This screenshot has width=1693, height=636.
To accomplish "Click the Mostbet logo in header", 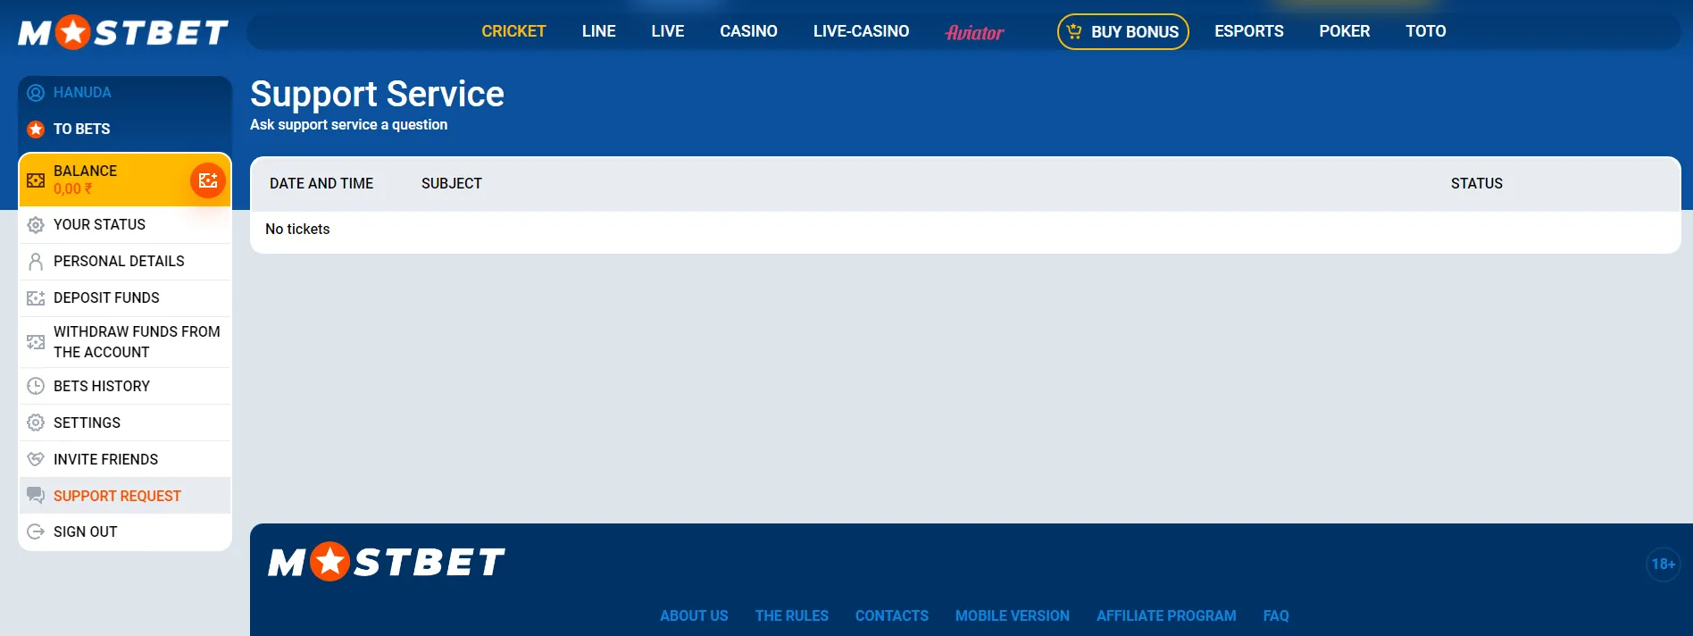I will pyautogui.click(x=123, y=32).
